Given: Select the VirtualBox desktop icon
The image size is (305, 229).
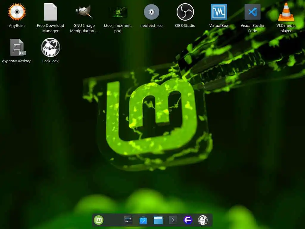Looking at the screenshot, I should pyautogui.click(x=219, y=12).
